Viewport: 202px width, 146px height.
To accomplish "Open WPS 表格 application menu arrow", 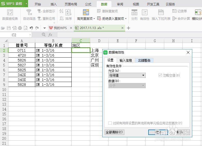I will pyautogui.click(x=26, y=4).
